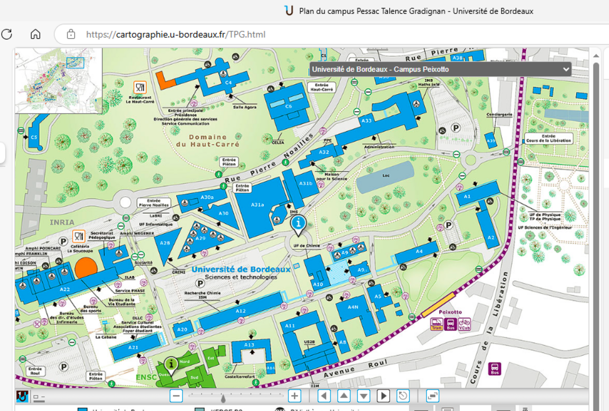Pan the map up with arrow button
Viewport: 609px width, 411px height.
pos(344,396)
